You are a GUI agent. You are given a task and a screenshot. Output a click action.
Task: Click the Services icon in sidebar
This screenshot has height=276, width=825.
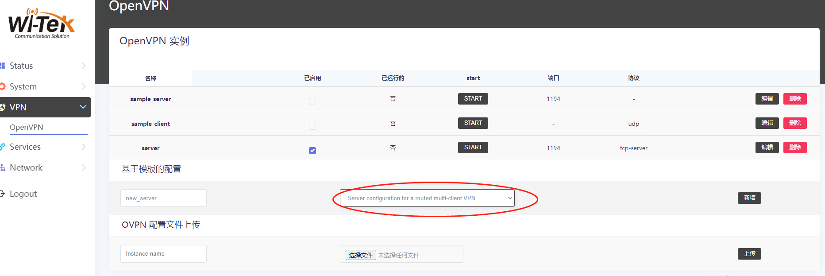coord(3,147)
